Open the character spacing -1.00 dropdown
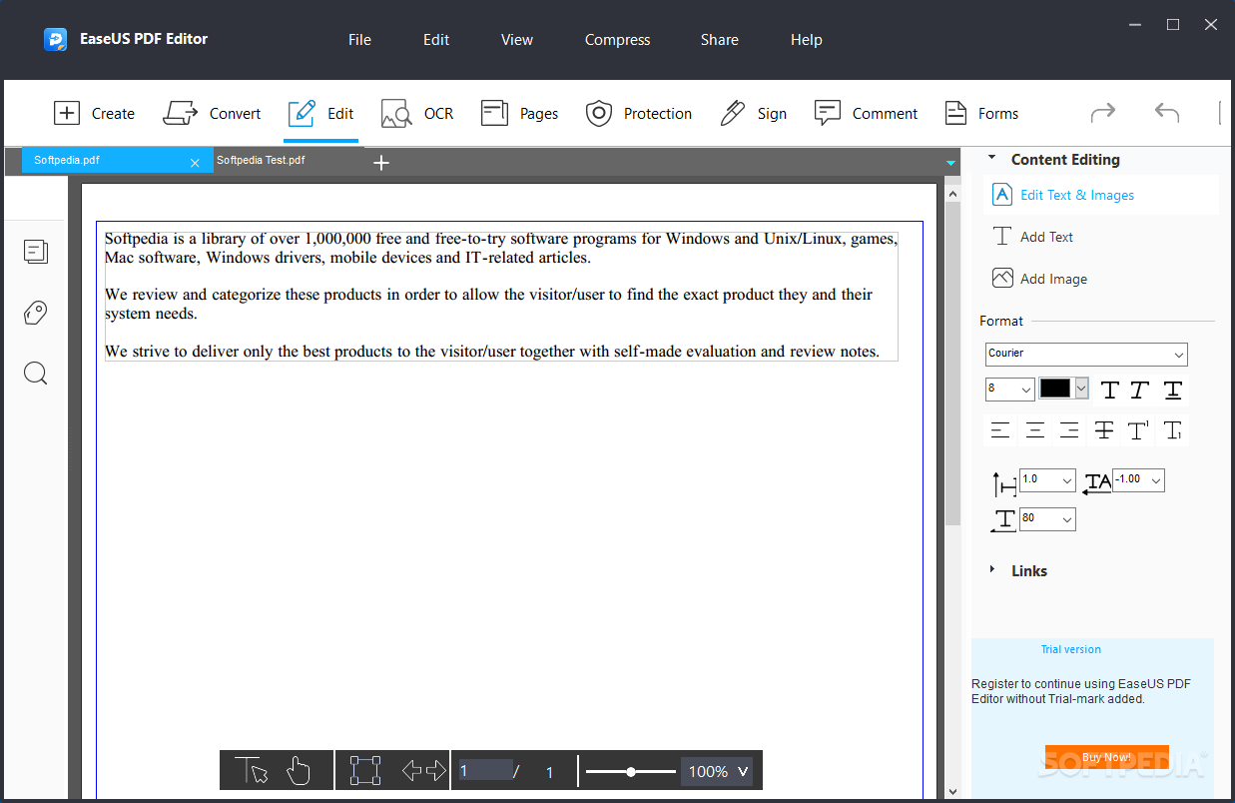The image size is (1235, 803). [1139, 480]
